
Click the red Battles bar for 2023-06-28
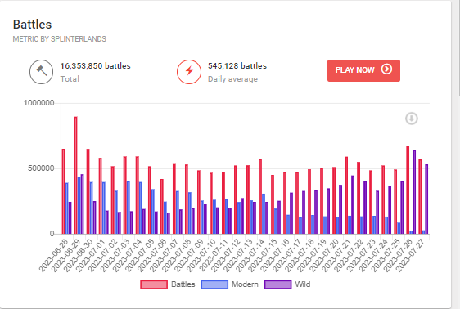pos(63,191)
